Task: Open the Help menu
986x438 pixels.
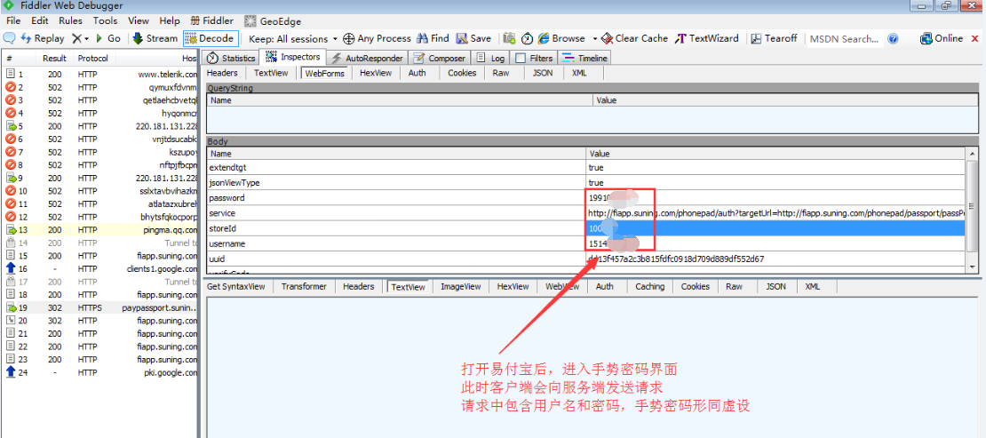Action: (x=170, y=20)
